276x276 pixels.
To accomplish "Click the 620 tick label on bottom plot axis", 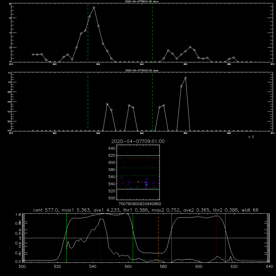I will pyautogui.click(x=234, y=267).
